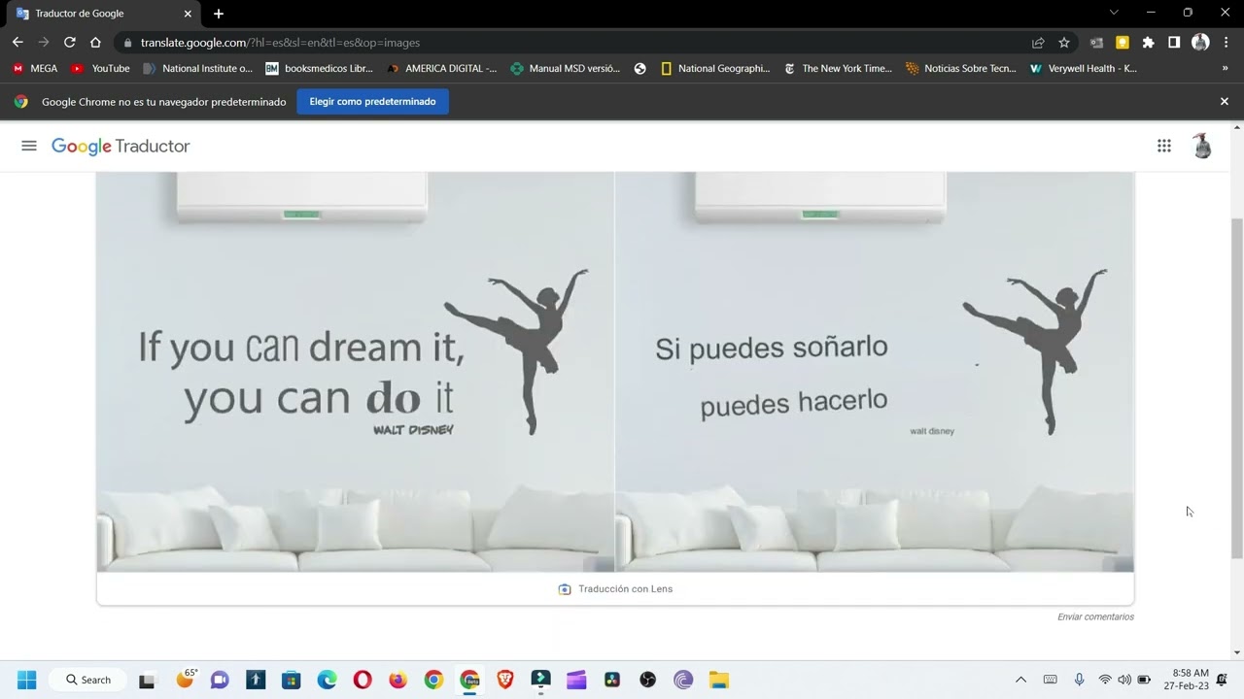Image resolution: width=1244 pixels, height=699 pixels.
Task: Open the Google apps grid
Action: tap(1164, 146)
